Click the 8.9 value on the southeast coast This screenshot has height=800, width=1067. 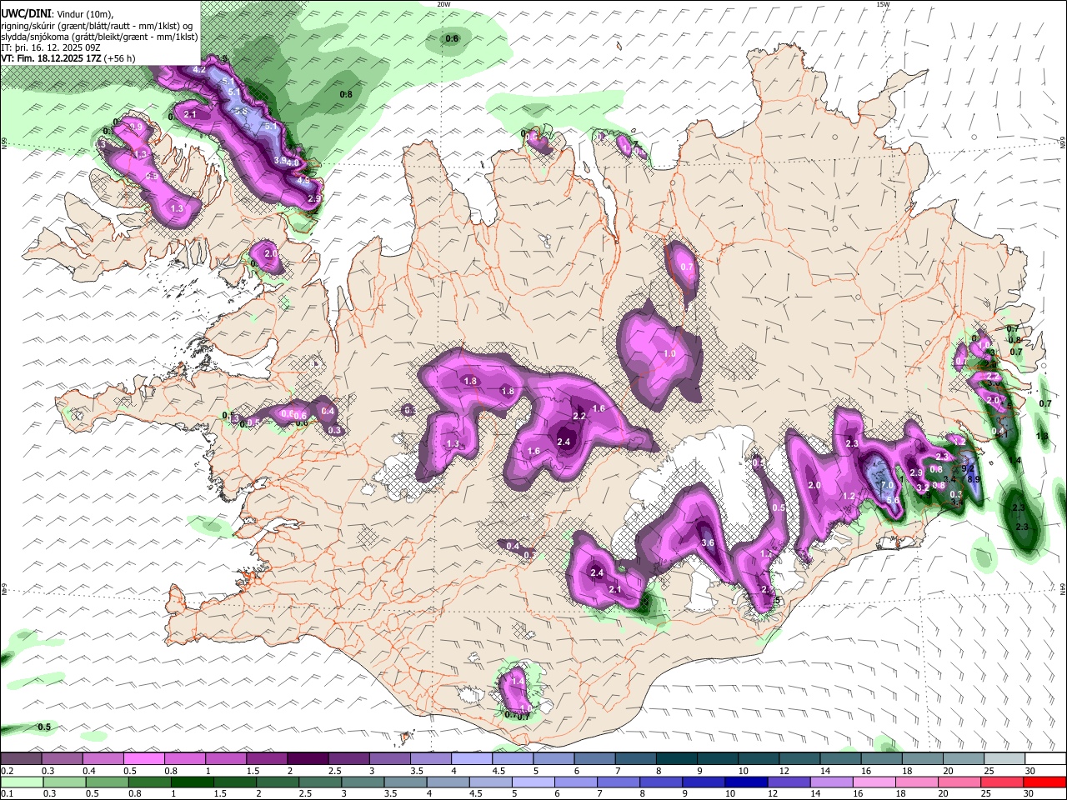[x=973, y=479]
